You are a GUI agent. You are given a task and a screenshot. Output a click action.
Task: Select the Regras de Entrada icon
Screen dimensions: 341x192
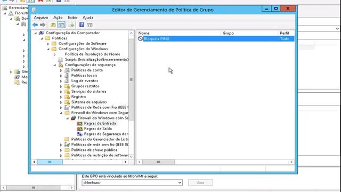(80, 123)
